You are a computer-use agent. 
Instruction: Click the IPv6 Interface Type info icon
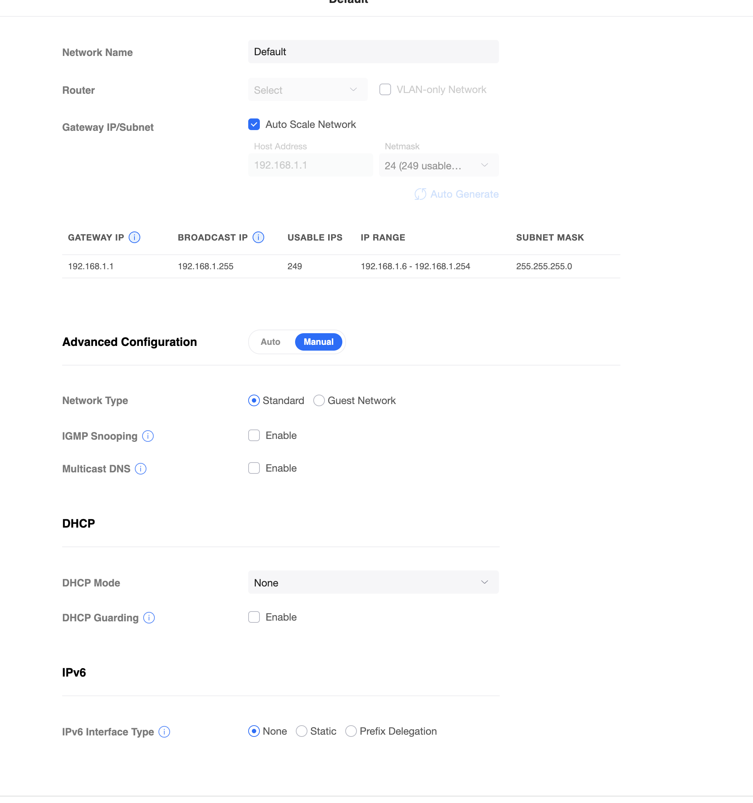pyautogui.click(x=164, y=731)
